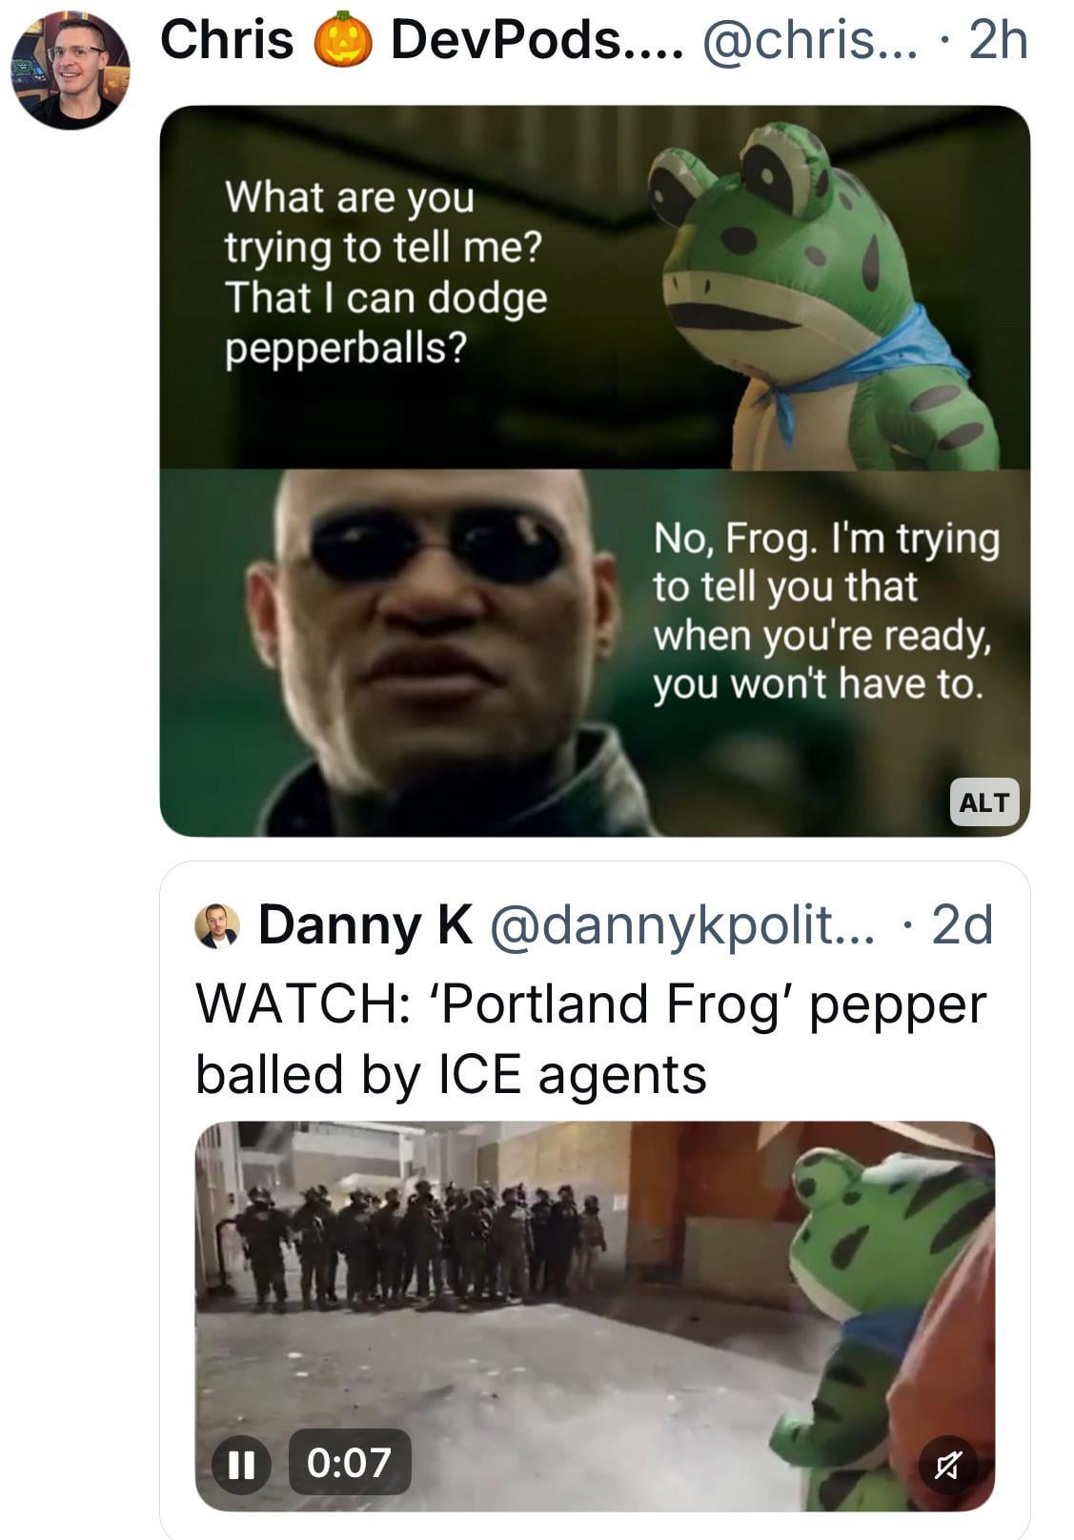Open the small Danny K avatar
Viewport: 1074px width, 1540px height.
(217, 925)
